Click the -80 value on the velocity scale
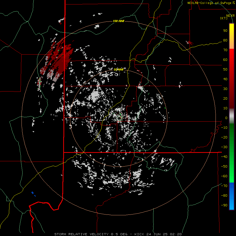Screen dimensions: 236x236 pos(224,196)
